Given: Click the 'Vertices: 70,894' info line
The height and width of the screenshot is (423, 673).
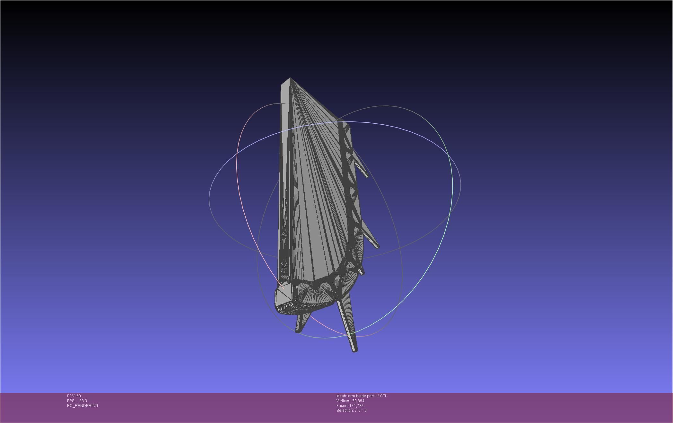Looking at the screenshot, I should click(x=350, y=401).
